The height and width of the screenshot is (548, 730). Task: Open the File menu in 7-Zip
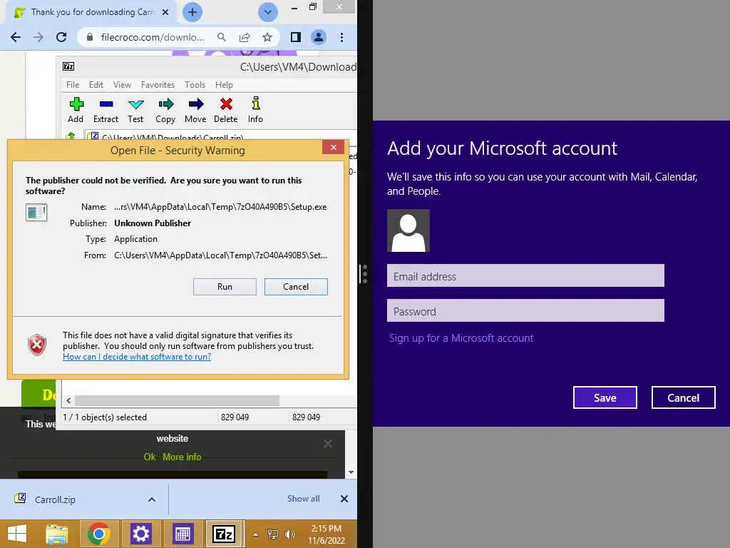[x=73, y=85]
